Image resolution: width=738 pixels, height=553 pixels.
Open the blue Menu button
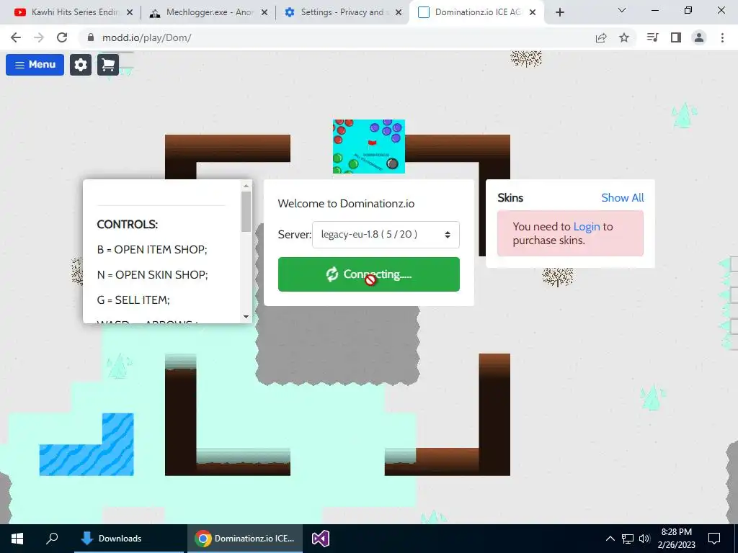35,64
